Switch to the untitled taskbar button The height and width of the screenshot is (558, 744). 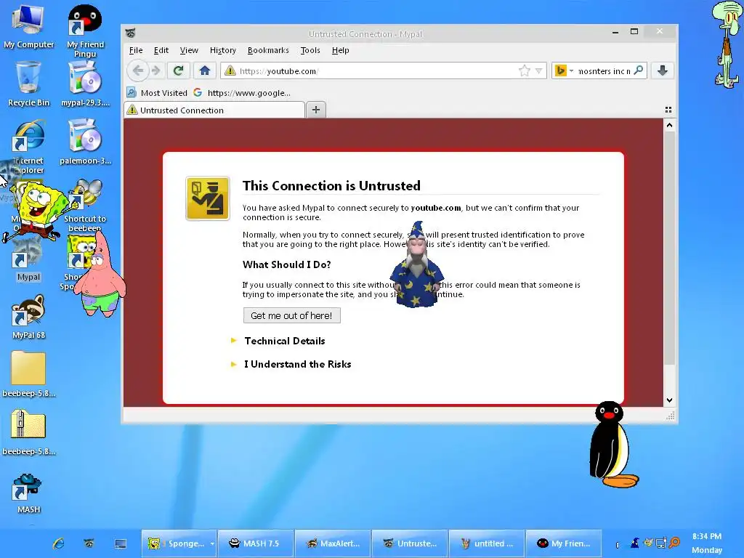click(x=487, y=543)
